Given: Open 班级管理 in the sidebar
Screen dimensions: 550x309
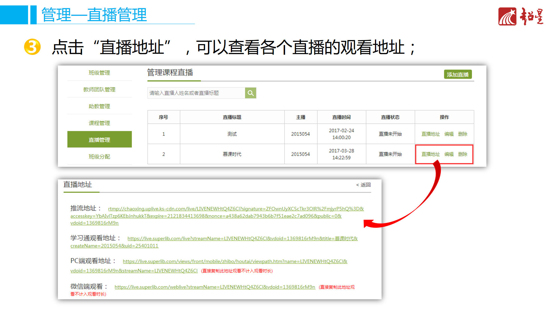Looking at the screenshot, I should (99, 73).
